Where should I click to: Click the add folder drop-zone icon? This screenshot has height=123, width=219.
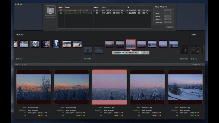50,11
